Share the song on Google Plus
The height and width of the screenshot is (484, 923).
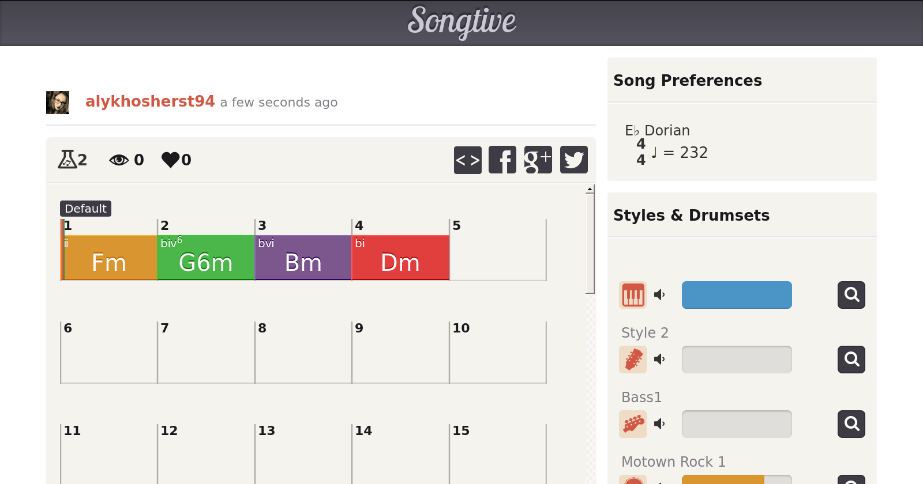click(x=538, y=160)
